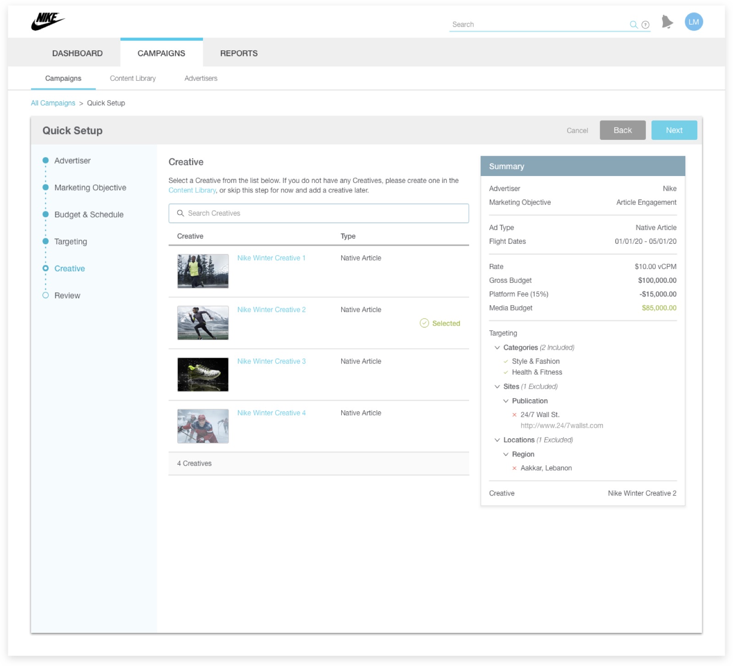
Task: Go to All Campaigns breadcrumb link
Action: [x=53, y=103]
